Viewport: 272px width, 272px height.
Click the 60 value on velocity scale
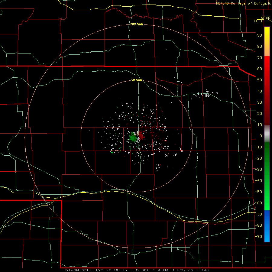260,69
